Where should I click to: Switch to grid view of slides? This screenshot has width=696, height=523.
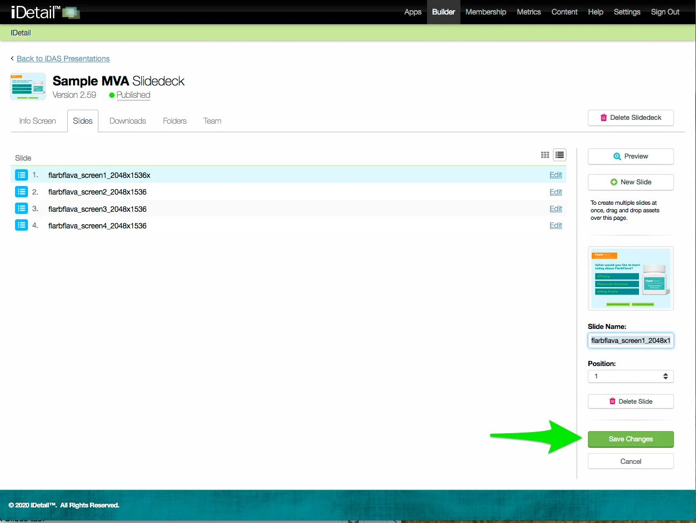(545, 155)
